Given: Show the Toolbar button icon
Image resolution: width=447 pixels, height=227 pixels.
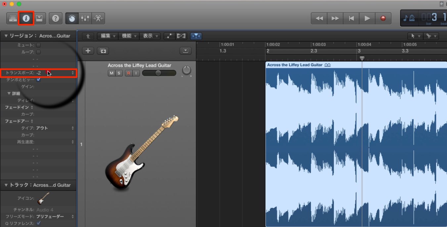Looking at the screenshot, I should 39,18.
